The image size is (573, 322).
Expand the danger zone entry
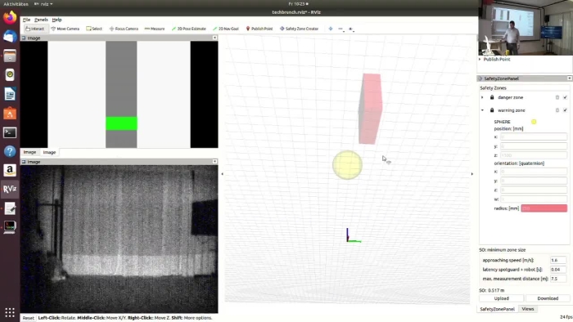[x=482, y=97]
